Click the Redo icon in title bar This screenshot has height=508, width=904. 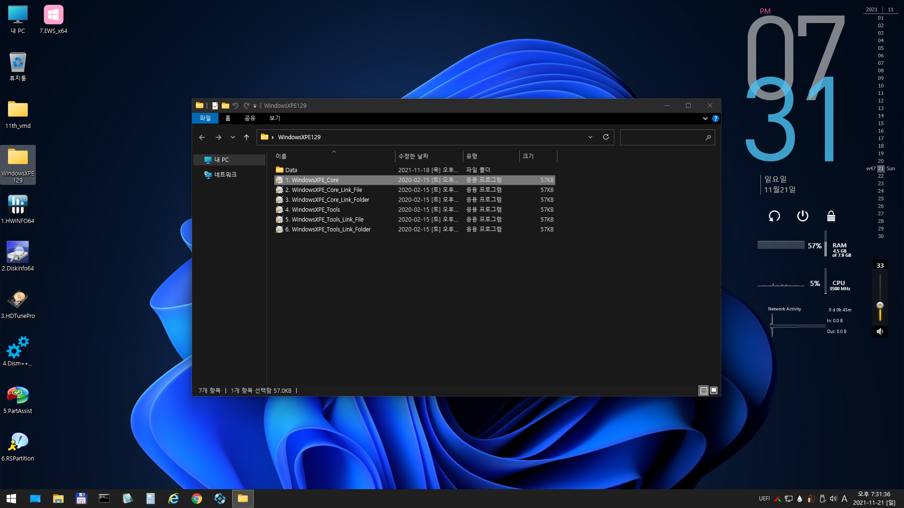246,105
